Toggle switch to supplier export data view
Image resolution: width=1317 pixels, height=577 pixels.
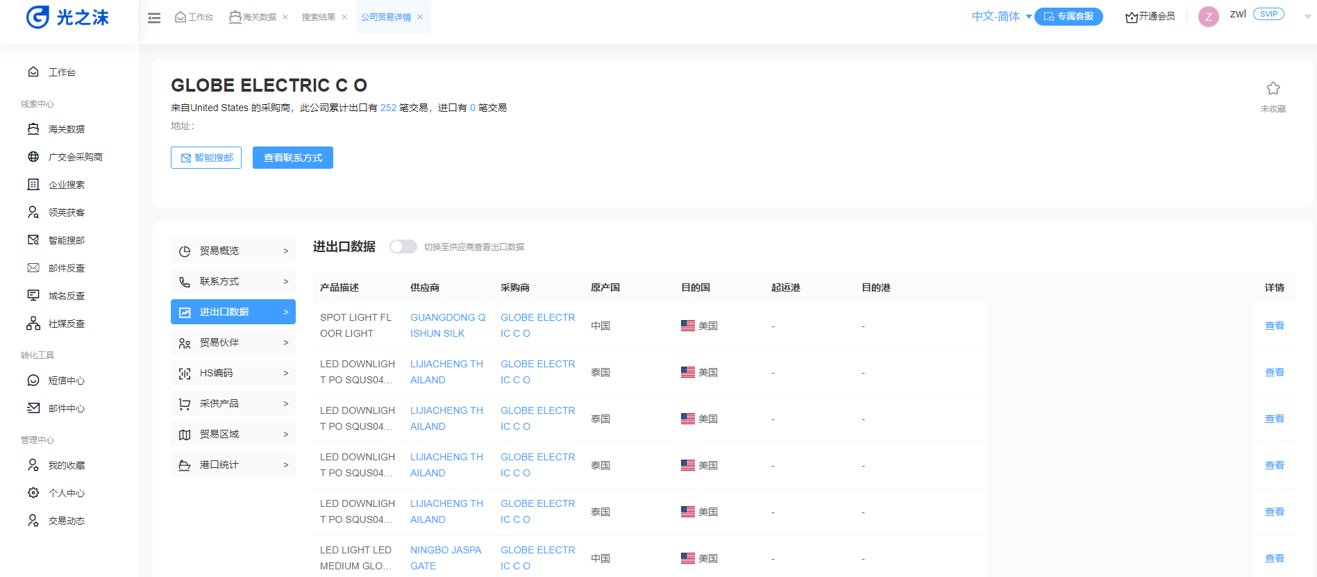403,246
